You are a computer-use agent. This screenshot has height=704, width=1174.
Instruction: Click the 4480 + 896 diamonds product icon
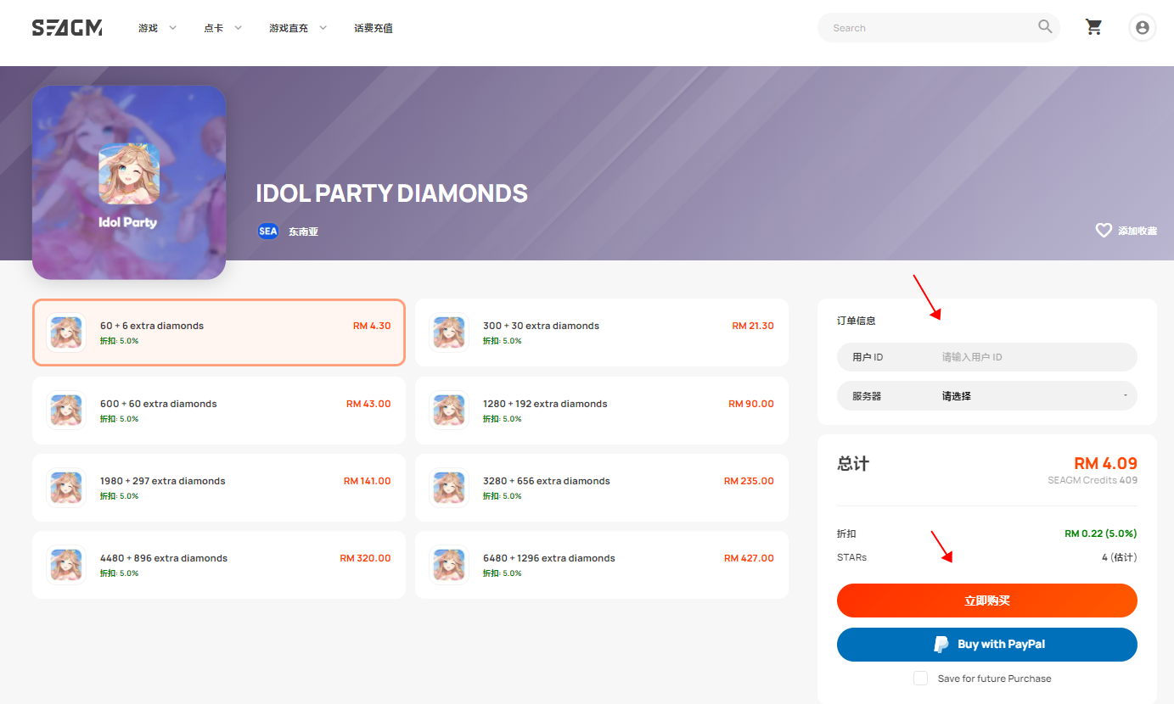(66, 565)
